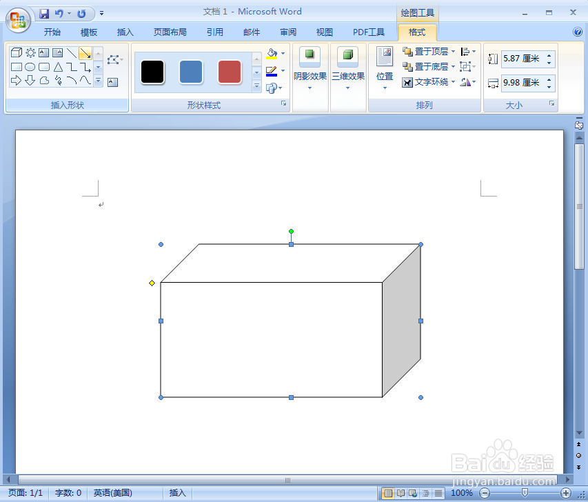588x502 pixels.
Task: Click Zoom In plus button
Action: (x=566, y=493)
